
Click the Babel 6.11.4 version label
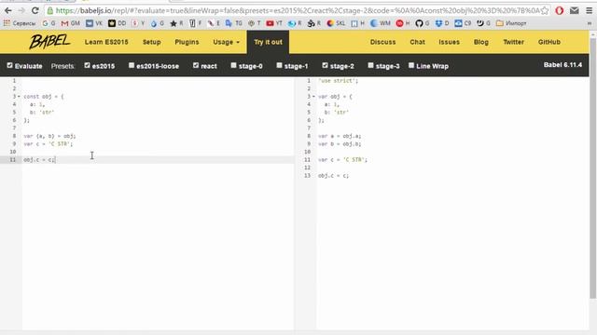tap(562, 65)
